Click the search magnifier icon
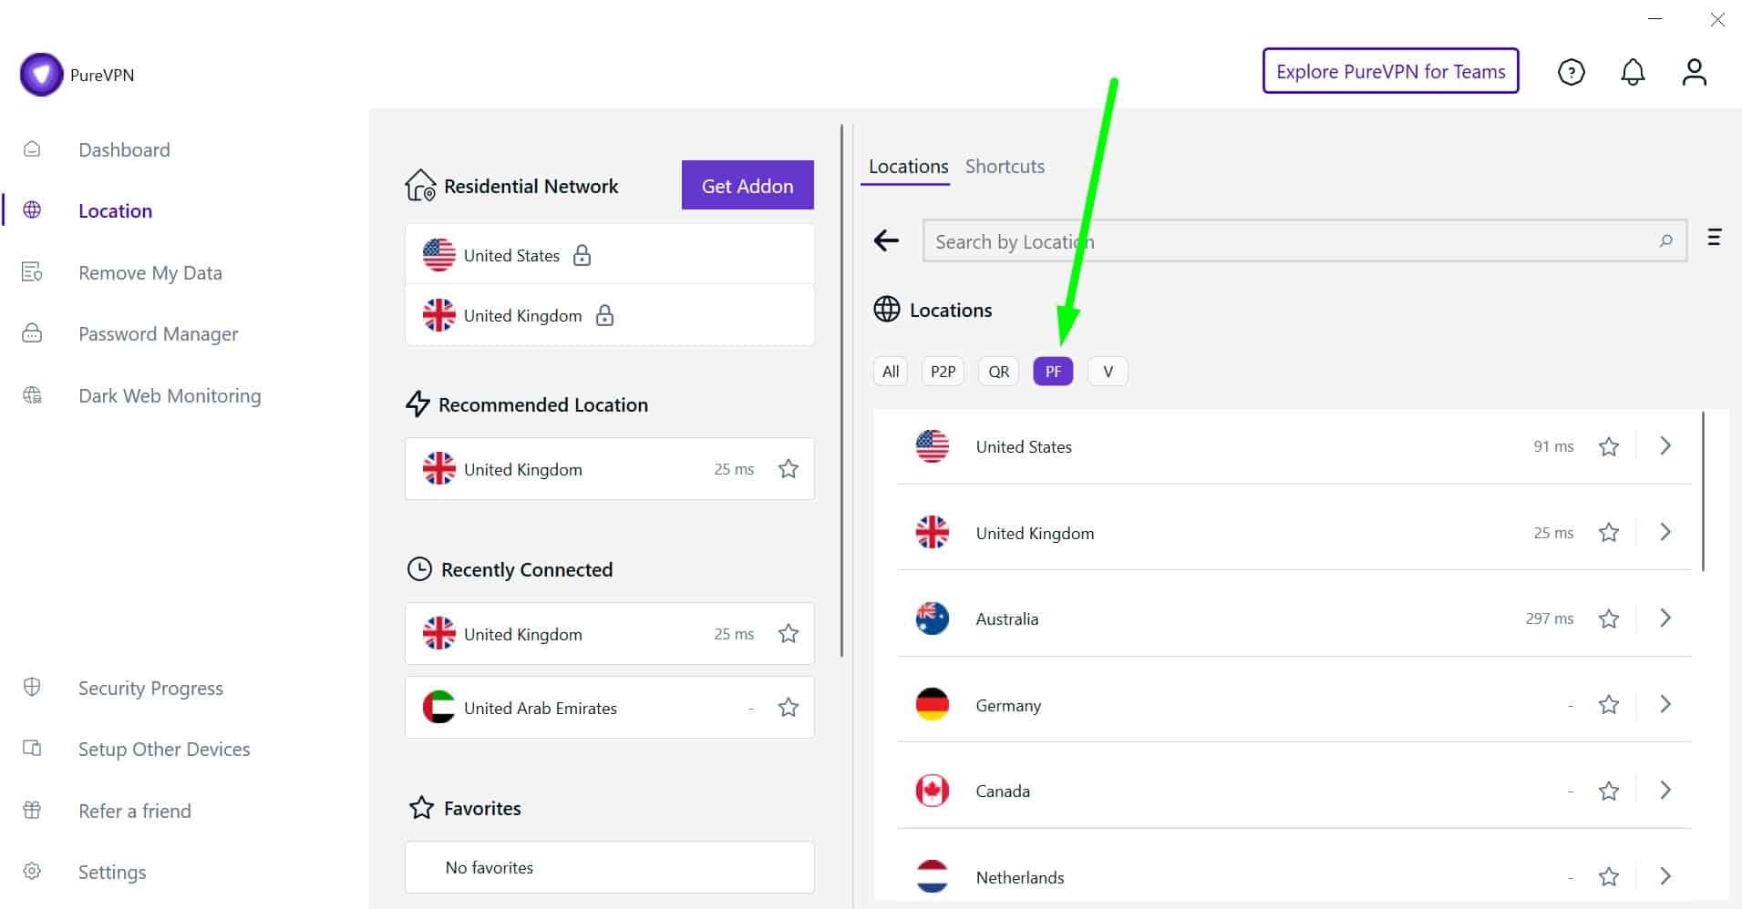This screenshot has height=909, width=1742. point(1665,240)
